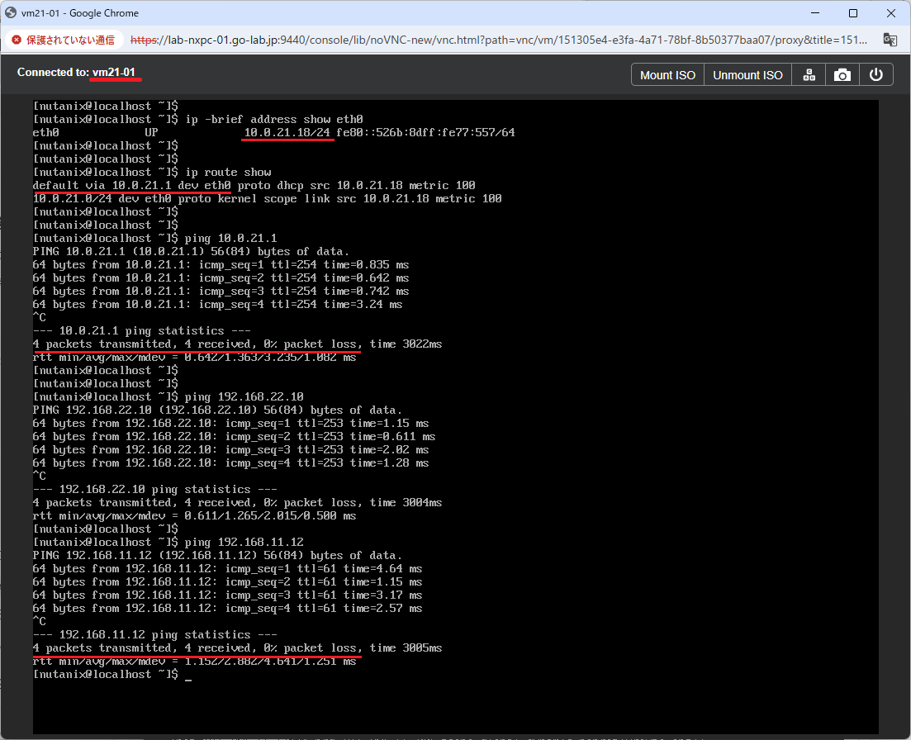Image resolution: width=911 pixels, height=740 pixels.
Task: Click the Mount ISO button
Action: point(667,75)
